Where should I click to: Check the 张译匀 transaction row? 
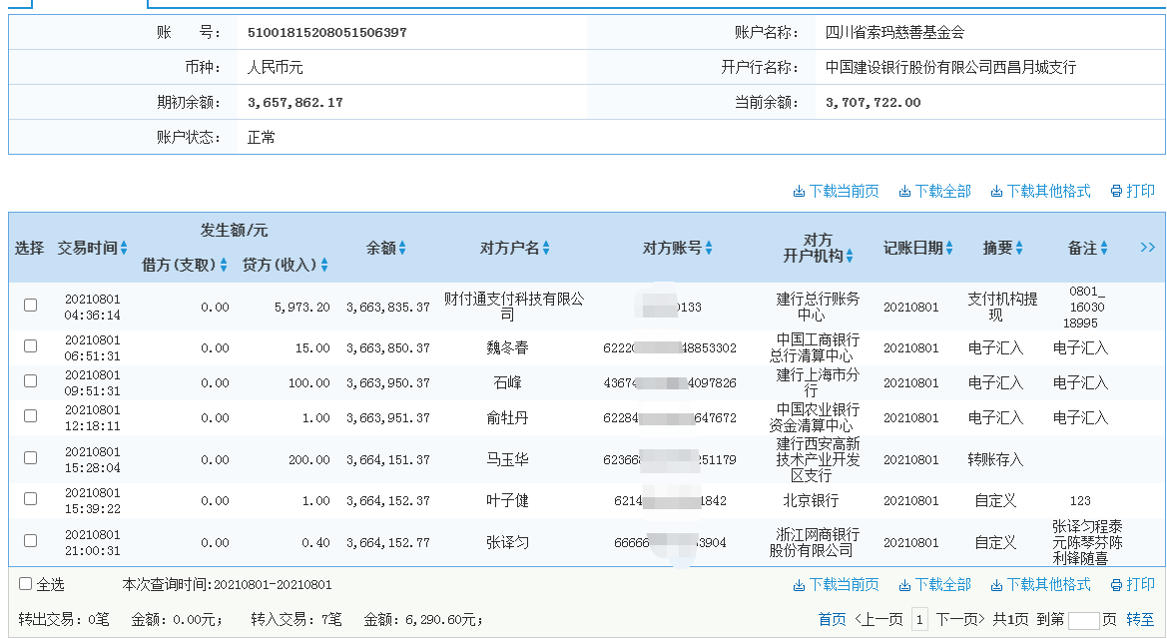[30, 541]
